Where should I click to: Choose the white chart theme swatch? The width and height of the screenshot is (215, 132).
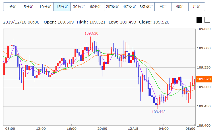[x=207, y=20]
